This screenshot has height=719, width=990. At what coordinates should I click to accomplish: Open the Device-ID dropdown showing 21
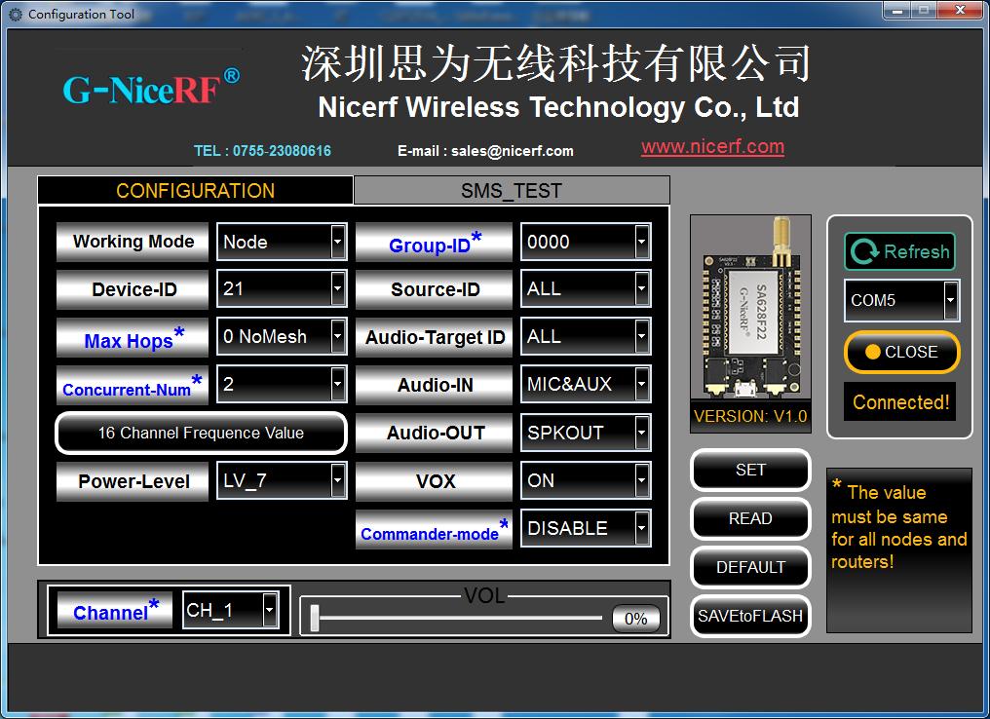click(282, 288)
